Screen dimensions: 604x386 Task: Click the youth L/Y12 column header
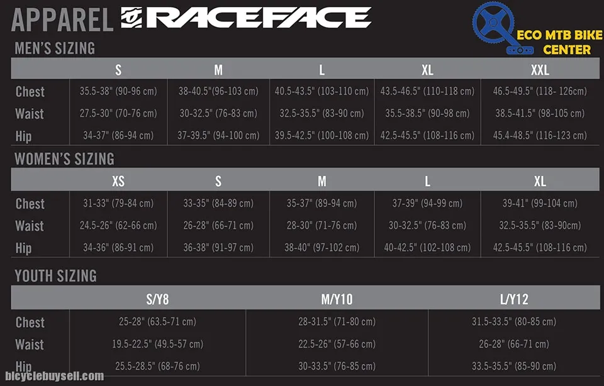tap(514, 298)
